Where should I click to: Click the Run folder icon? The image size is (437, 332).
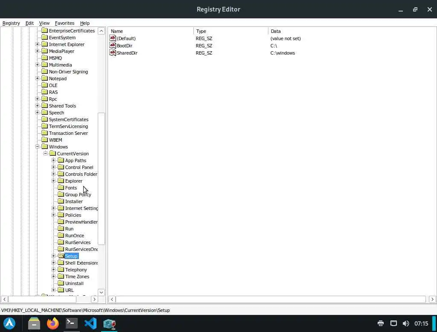(x=61, y=229)
